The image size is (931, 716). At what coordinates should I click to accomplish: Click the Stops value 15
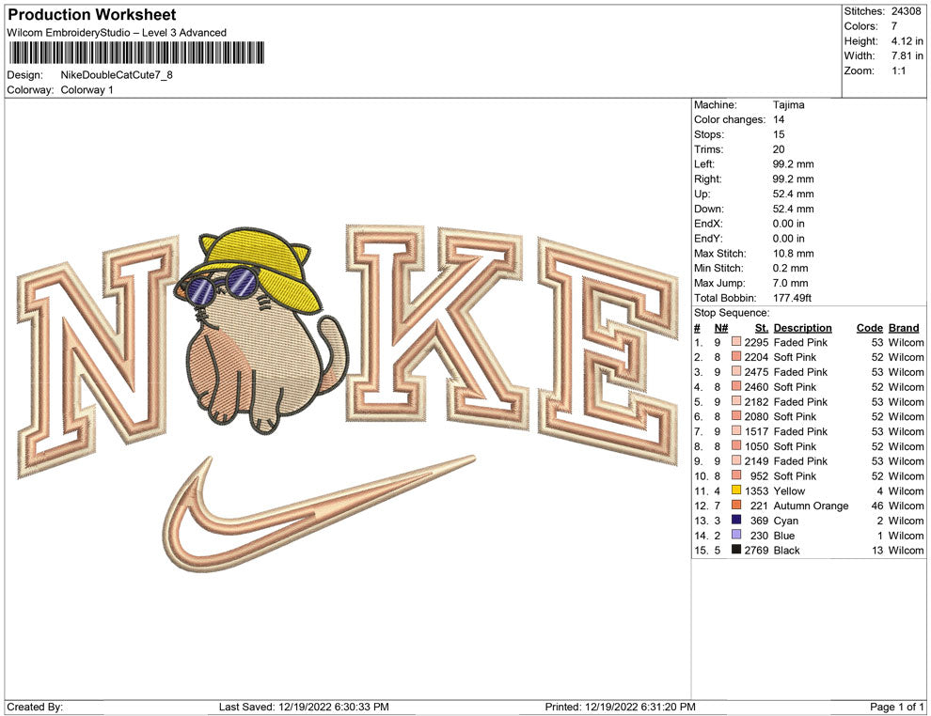[x=779, y=134]
